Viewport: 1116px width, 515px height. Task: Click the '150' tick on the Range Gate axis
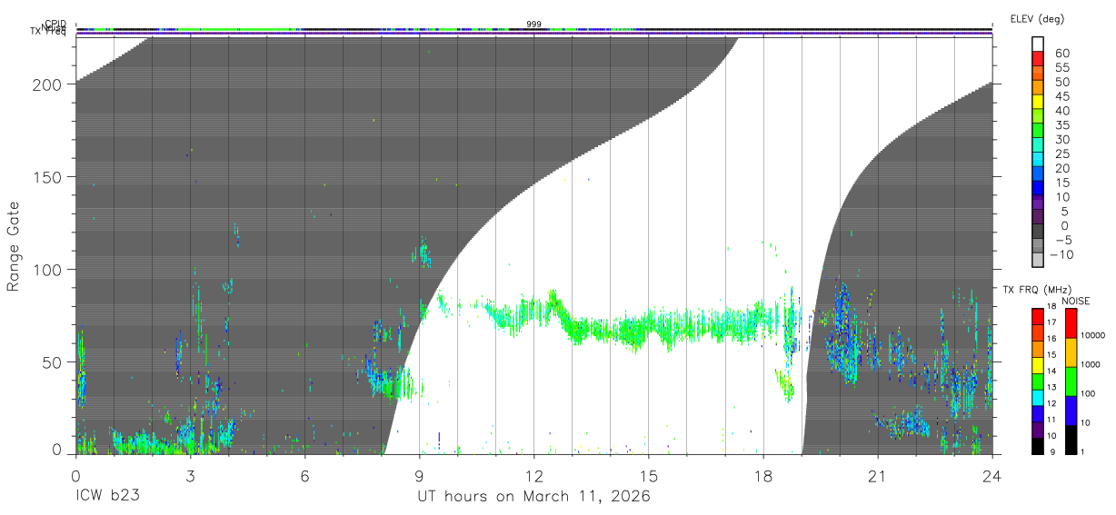click(48, 177)
